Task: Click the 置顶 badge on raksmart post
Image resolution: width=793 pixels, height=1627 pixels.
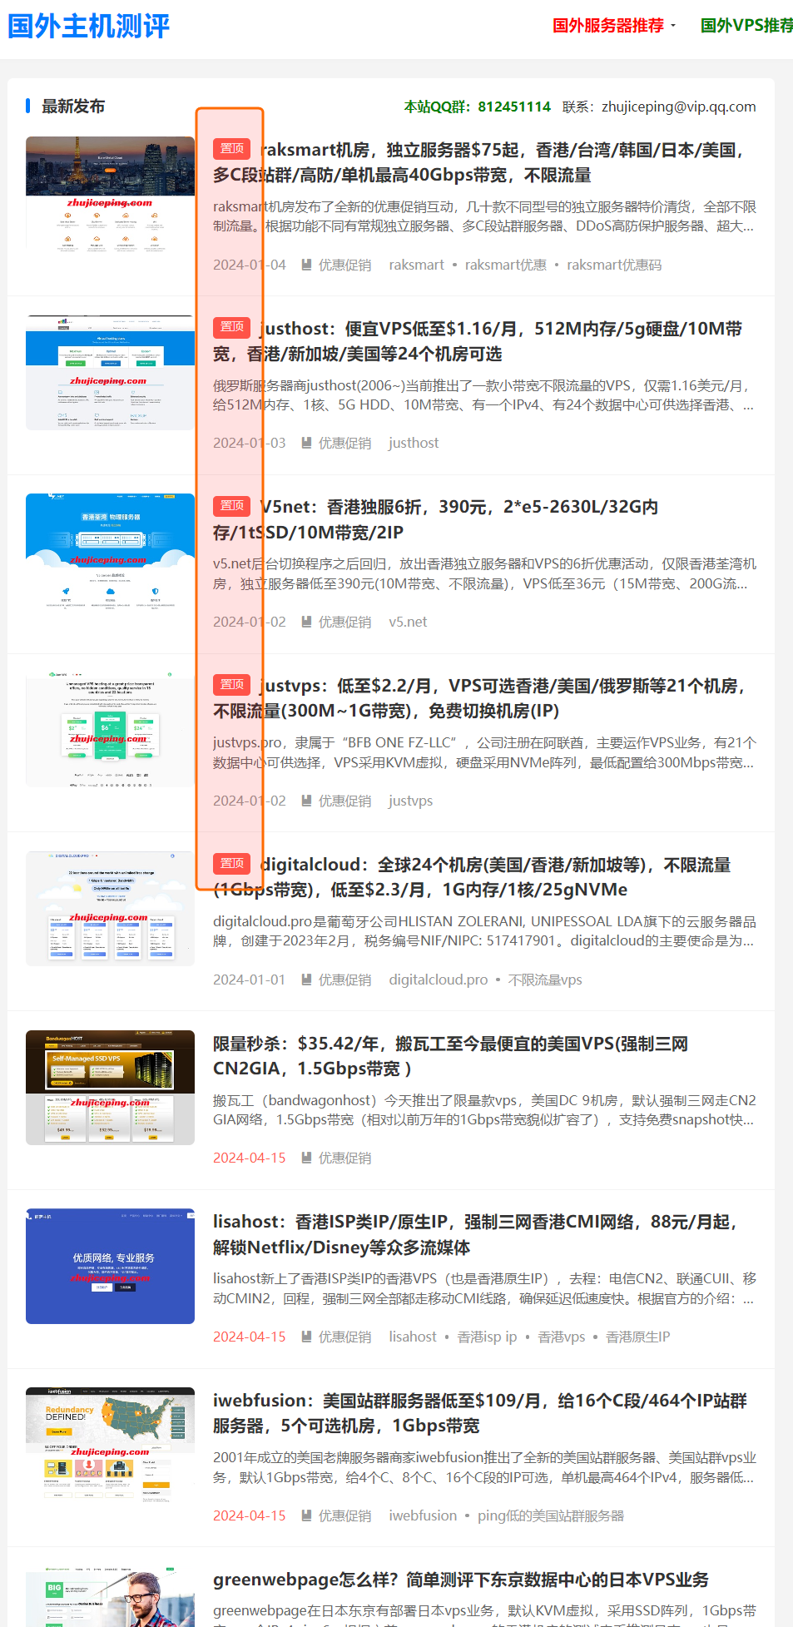Action: click(x=232, y=149)
